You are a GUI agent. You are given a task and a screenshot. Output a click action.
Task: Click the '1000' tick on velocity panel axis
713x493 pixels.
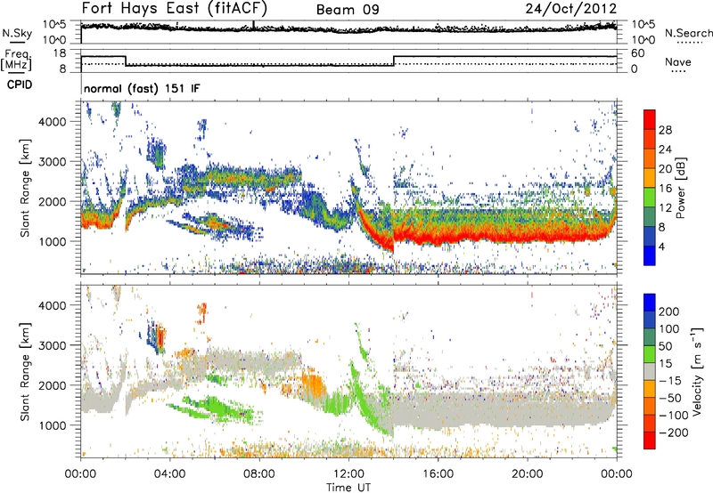pyautogui.click(x=53, y=425)
